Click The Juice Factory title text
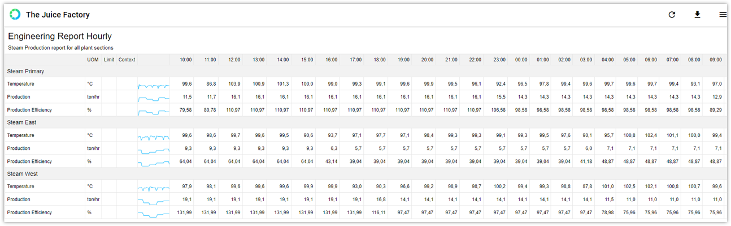Viewport: 731px width, 226px height. point(58,15)
